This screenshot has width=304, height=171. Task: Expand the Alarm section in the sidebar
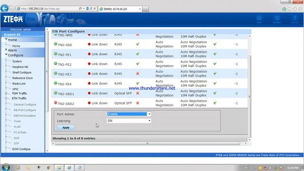point(6,50)
